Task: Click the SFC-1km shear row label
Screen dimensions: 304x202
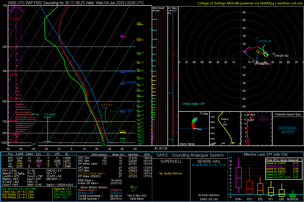Action: tap(83, 158)
